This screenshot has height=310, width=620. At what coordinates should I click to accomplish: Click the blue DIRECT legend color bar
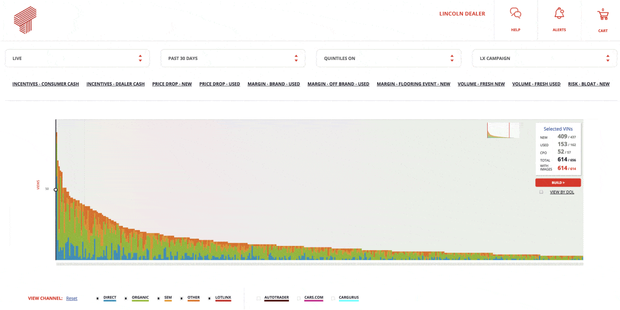tap(110, 301)
